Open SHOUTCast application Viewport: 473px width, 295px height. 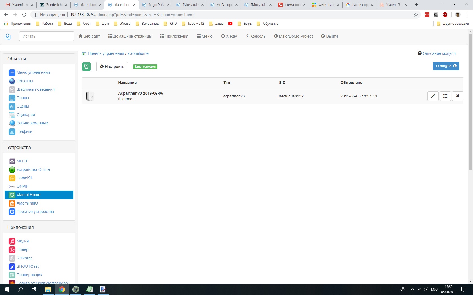(x=27, y=266)
